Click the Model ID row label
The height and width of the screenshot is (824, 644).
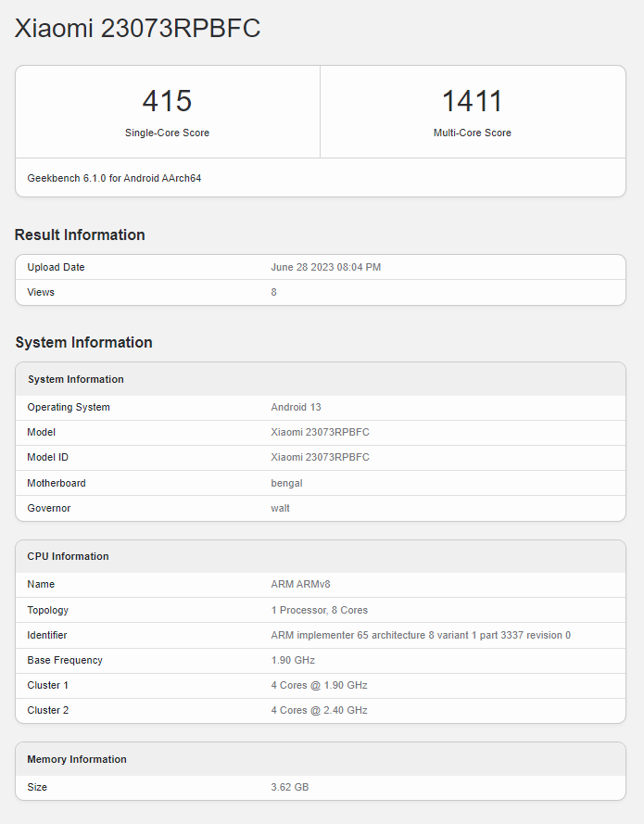[48, 457]
